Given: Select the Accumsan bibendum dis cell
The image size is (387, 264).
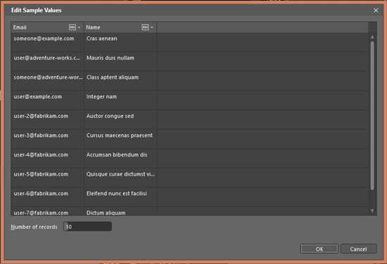Looking at the screenshot, I should 120,159.
